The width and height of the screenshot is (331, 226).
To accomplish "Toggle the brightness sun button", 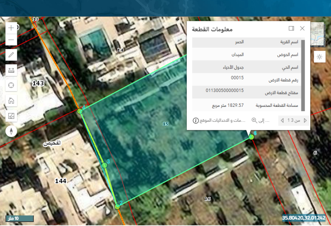I will coord(319,56).
